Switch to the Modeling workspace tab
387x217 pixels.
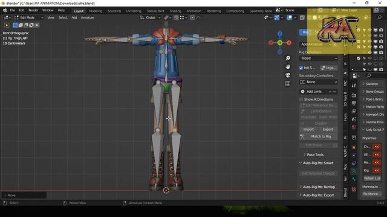(x=96, y=11)
